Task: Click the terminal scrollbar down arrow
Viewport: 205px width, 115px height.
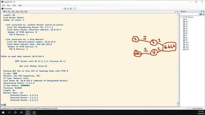Action: 178,105
